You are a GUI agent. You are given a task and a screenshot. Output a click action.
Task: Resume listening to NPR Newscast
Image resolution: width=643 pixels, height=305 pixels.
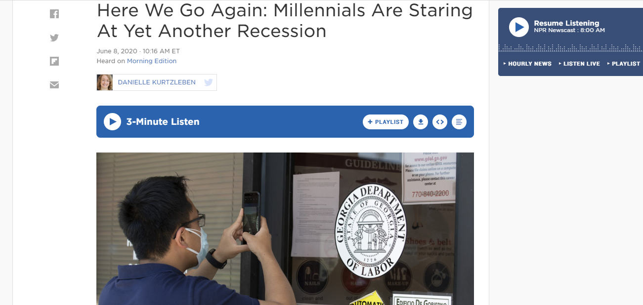coord(519,27)
